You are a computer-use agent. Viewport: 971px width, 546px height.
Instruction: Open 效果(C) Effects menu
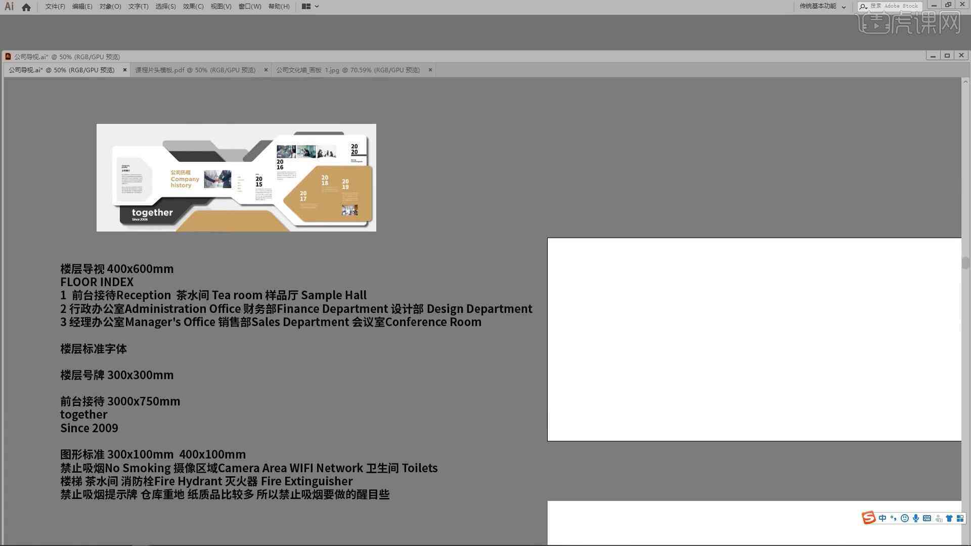pos(192,6)
